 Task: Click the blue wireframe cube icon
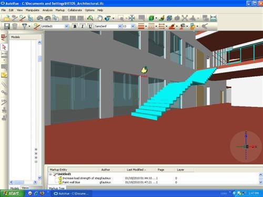(169, 18)
